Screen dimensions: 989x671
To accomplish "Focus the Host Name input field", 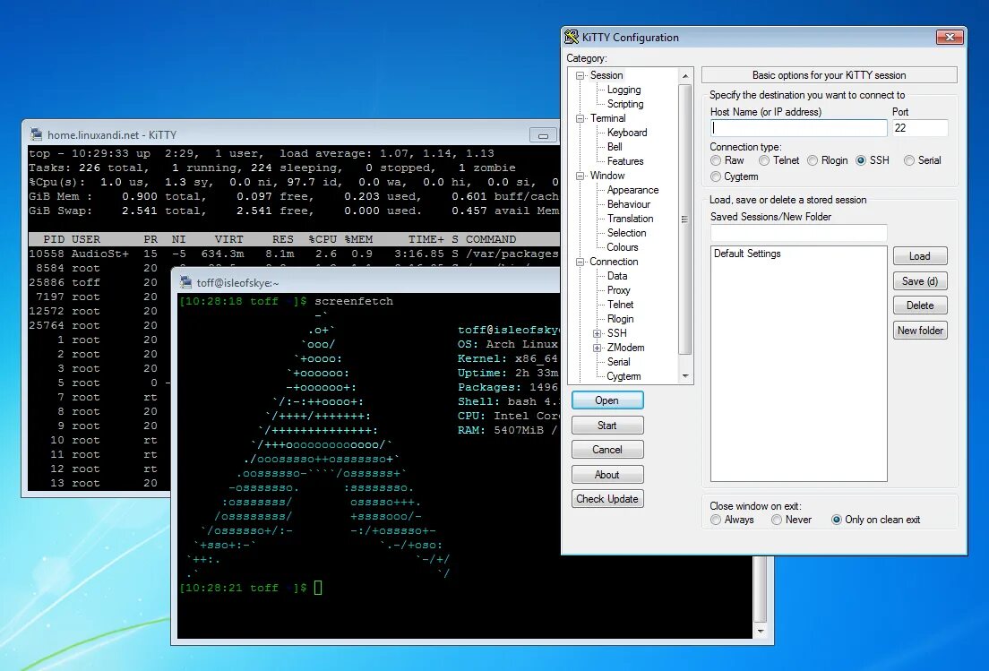I will [798, 128].
